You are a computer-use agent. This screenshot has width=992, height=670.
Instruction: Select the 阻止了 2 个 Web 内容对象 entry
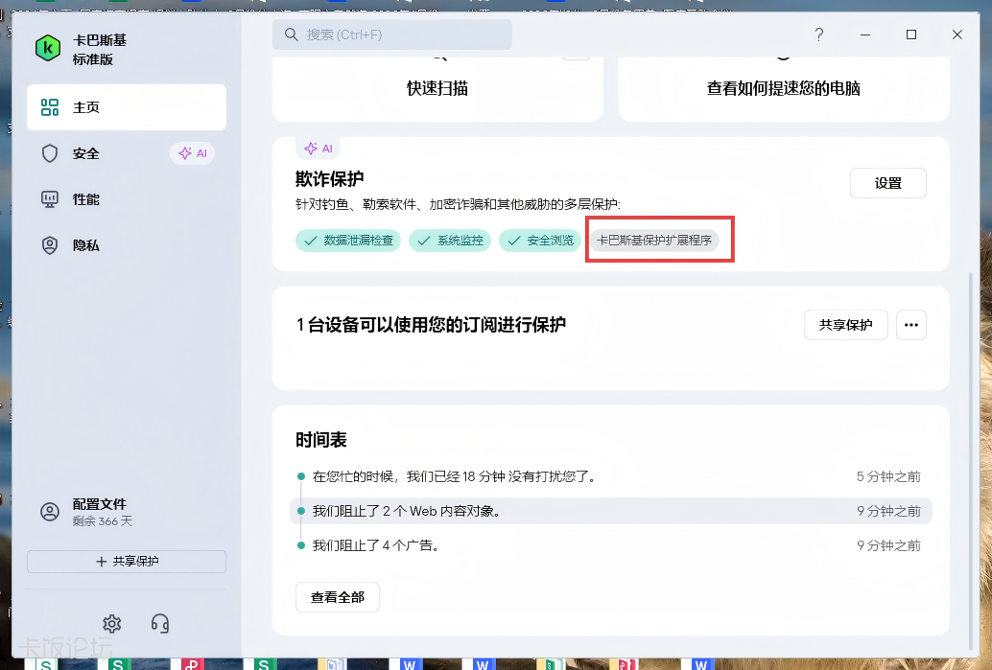(x=610, y=511)
